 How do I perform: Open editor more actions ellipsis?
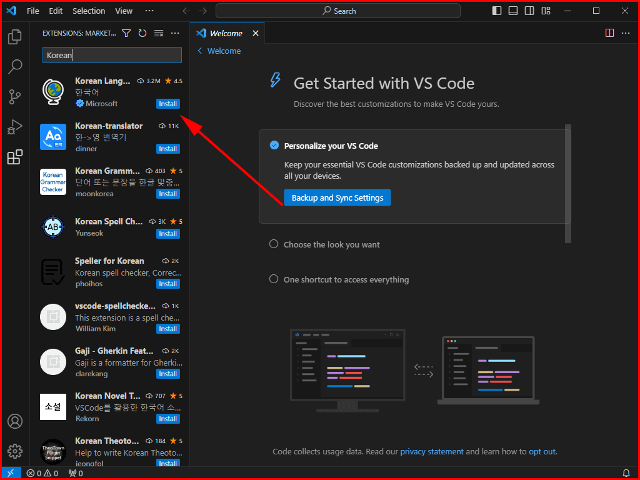point(626,33)
